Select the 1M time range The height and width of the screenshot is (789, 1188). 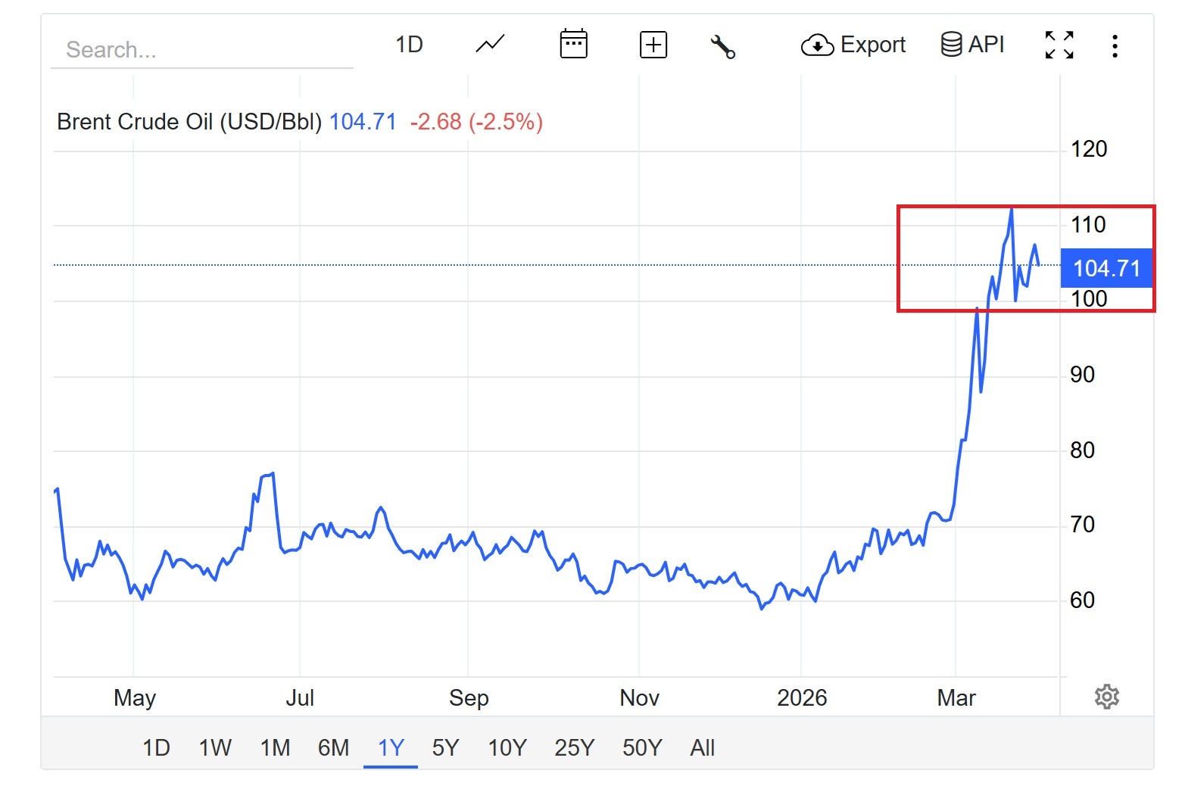[x=275, y=748]
